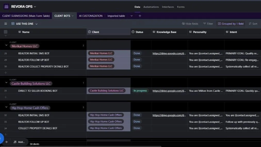Screen dimensions: 261x147
Task: Add a record to Merikai Homes LLC group
Action: (5, 73)
